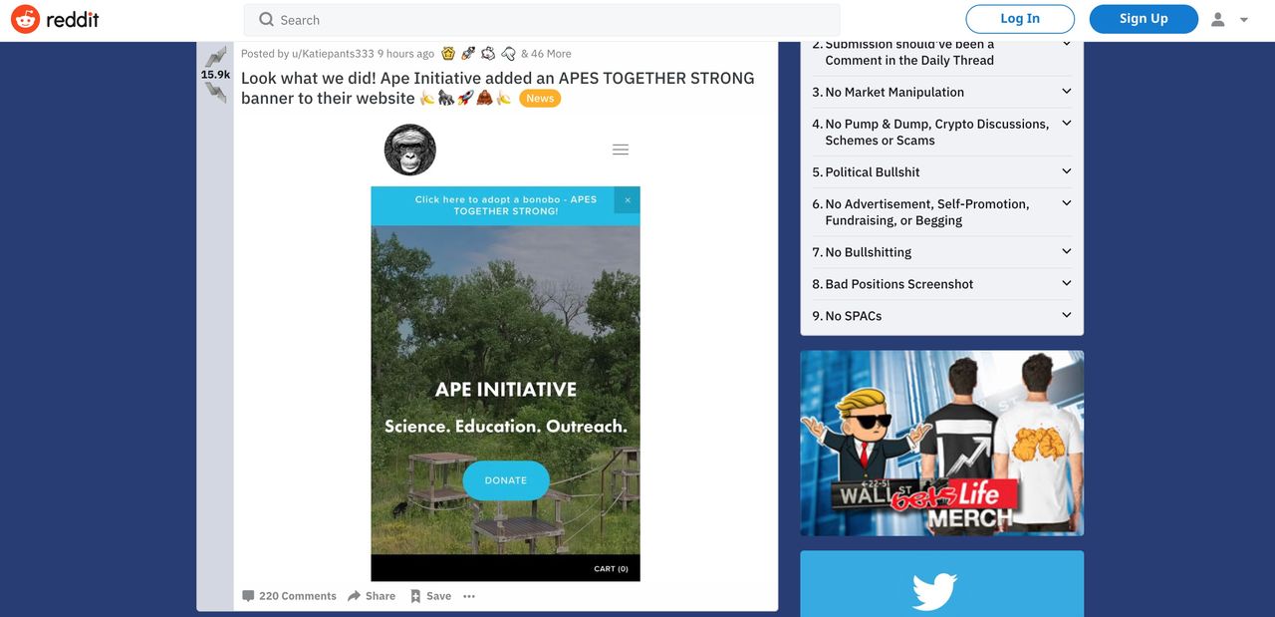The width and height of the screenshot is (1275, 617).
Task: Click into the Search field
Action: click(541, 20)
